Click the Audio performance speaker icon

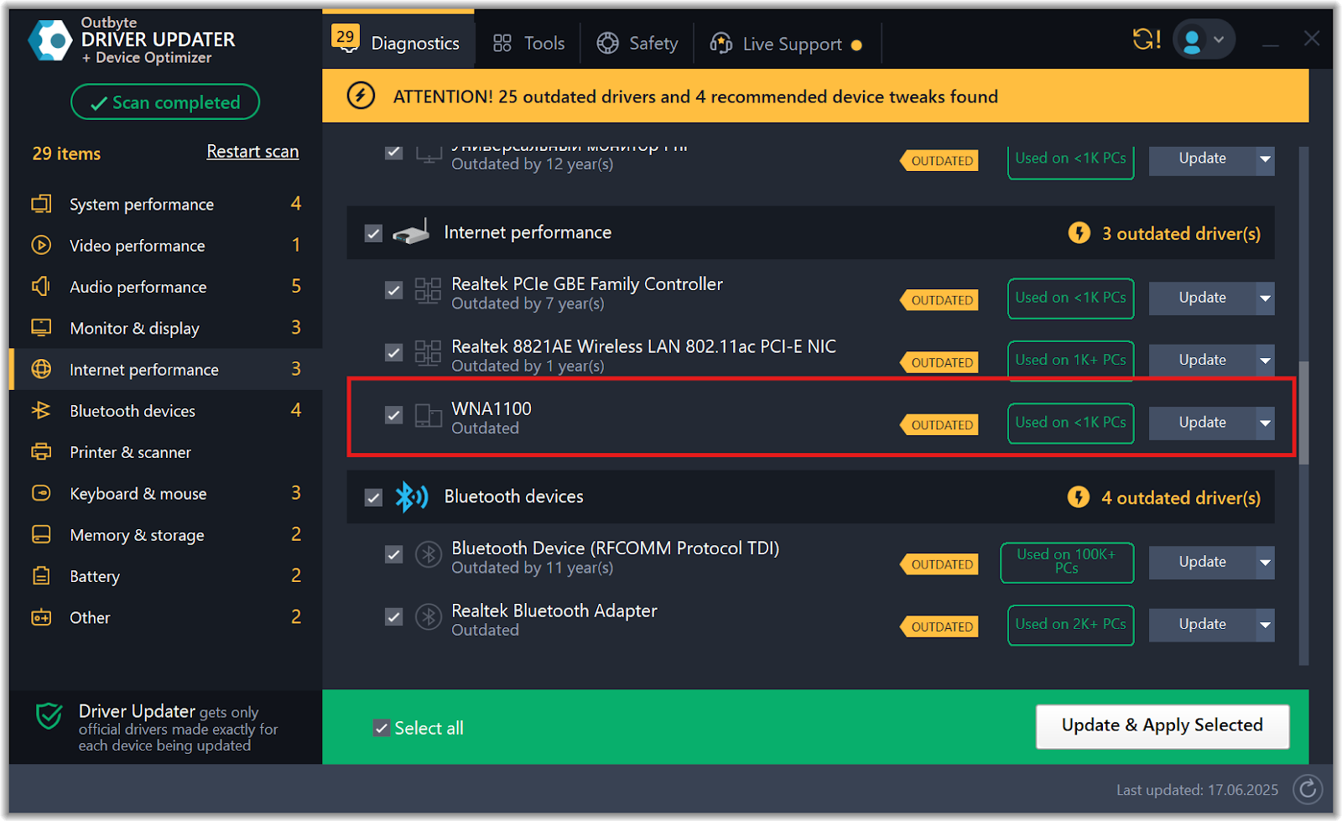41,286
